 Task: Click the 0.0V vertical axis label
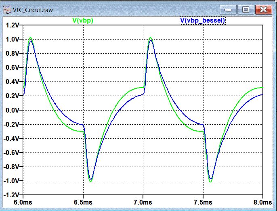pyautogui.click(x=12, y=110)
